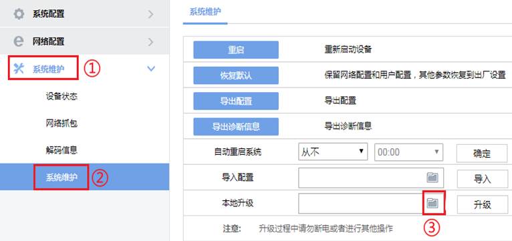The height and width of the screenshot is (241, 512).
Task: Click the 本地升级 file path field
Action: (370, 203)
